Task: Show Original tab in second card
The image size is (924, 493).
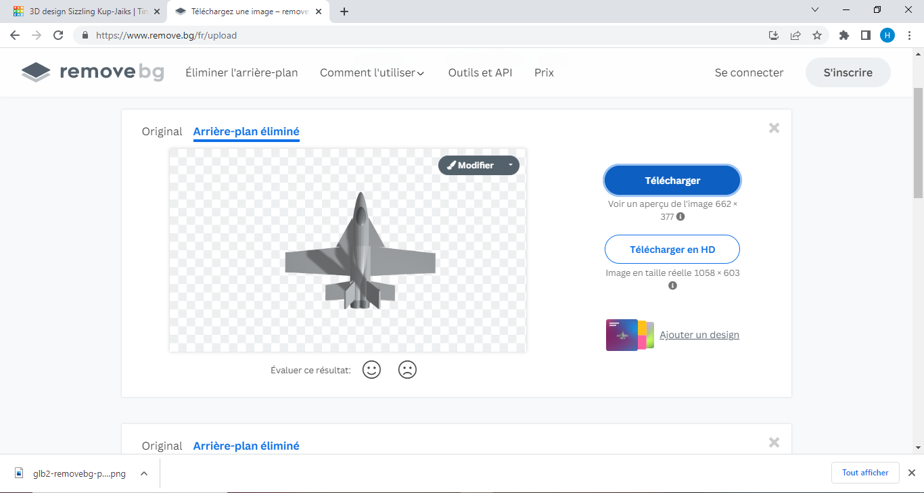Action: [162, 446]
